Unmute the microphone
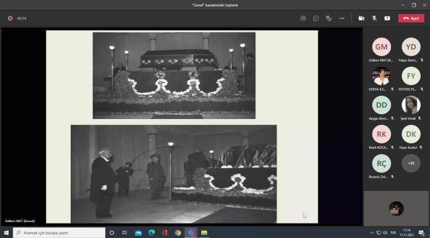 [374, 19]
